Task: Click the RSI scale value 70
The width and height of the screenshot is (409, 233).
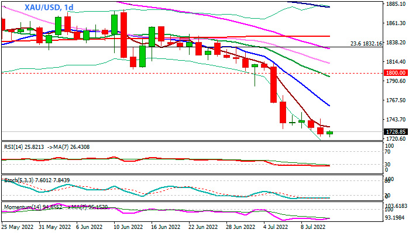Action: point(387,151)
